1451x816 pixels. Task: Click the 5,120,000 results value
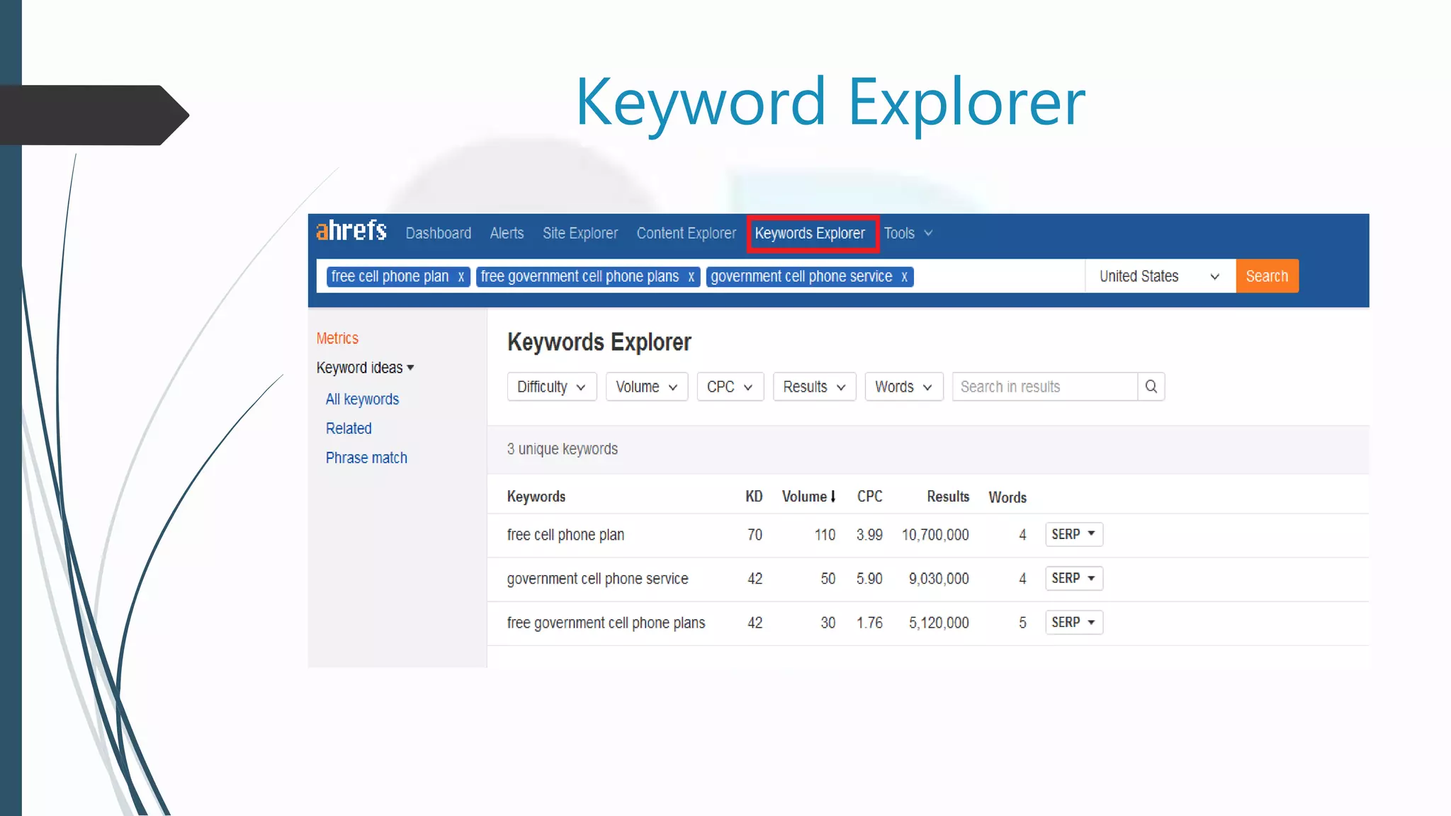(939, 623)
